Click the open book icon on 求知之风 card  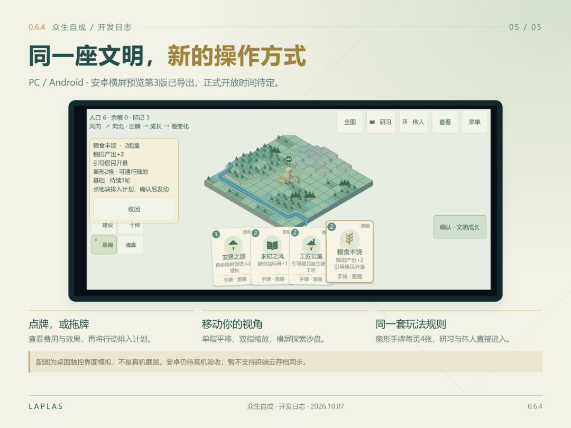point(272,245)
